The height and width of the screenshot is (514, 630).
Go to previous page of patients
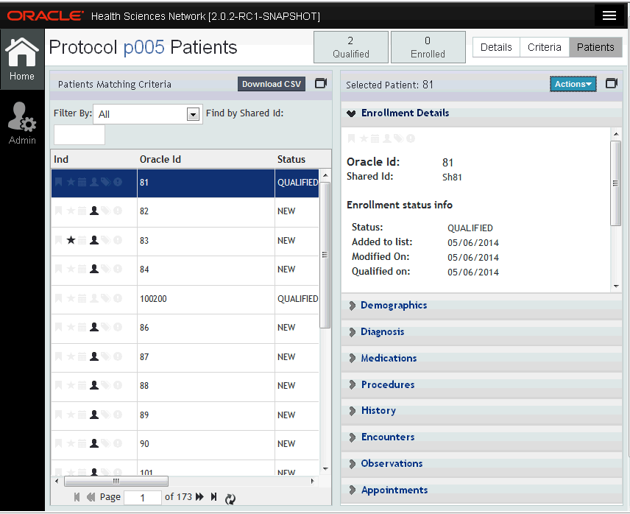click(x=91, y=497)
